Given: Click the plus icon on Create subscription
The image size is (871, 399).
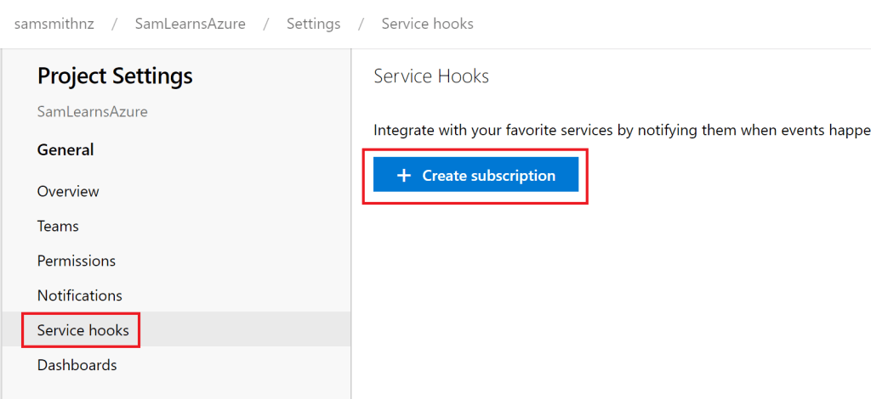Looking at the screenshot, I should (404, 176).
